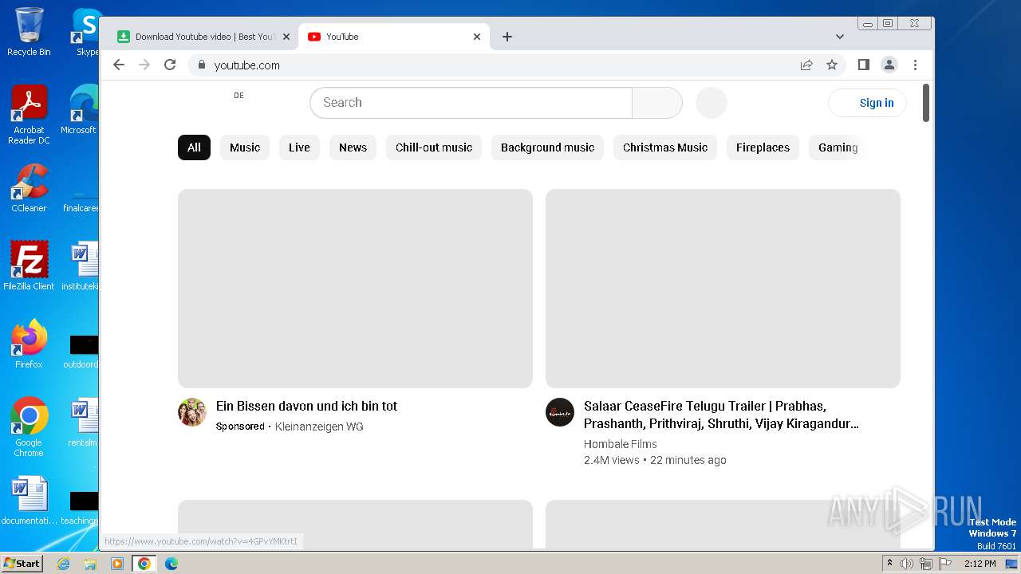The width and height of the screenshot is (1021, 574).
Task: Select Acrobat Reader DC desktop icon
Action: point(29,115)
